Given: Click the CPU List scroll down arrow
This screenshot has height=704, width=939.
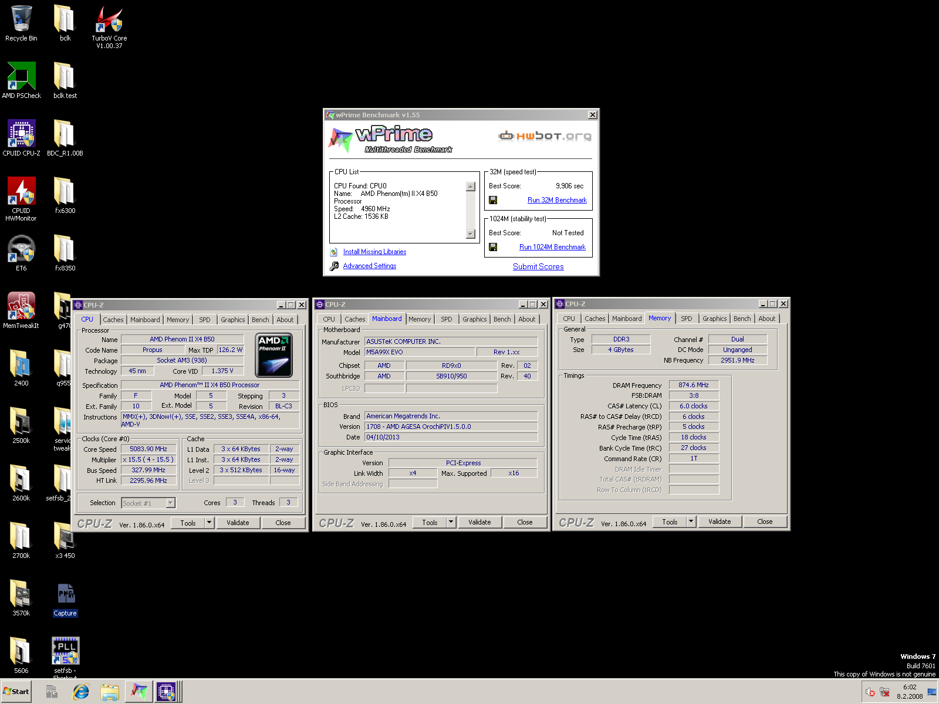Looking at the screenshot, I should 470,234.
